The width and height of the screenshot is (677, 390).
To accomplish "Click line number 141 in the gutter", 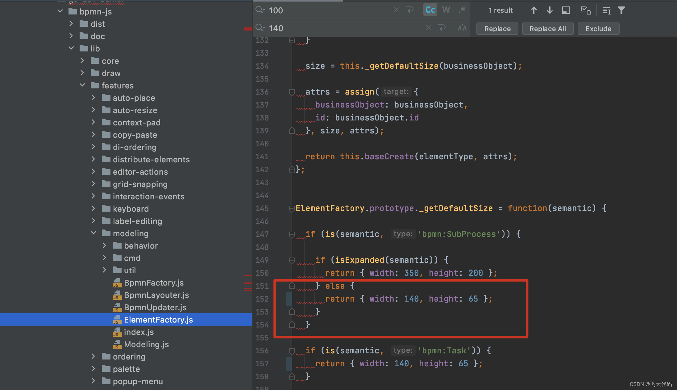I will 262,156.
